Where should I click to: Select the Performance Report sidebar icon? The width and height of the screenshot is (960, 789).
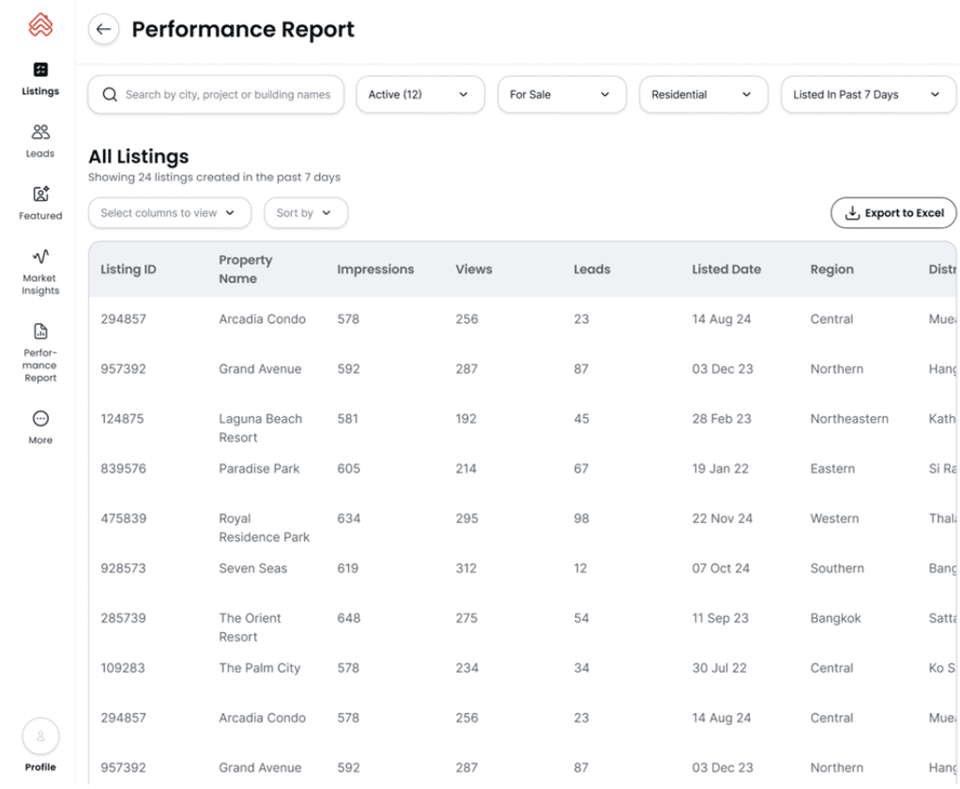coord(40,332)
